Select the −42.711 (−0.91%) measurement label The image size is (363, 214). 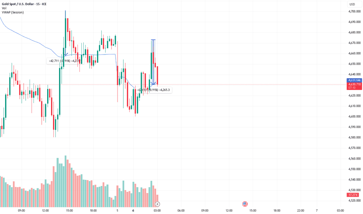(x=64, y=61)
